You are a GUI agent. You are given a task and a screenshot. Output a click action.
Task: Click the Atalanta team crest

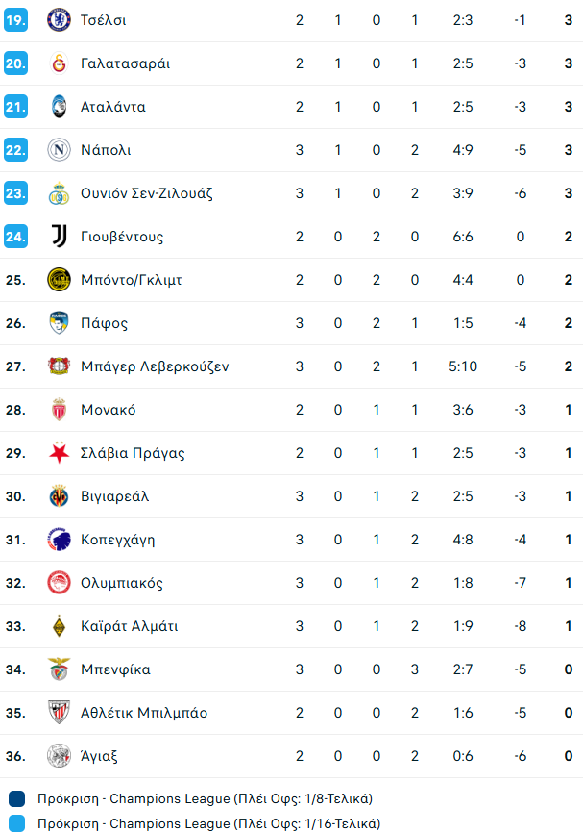(x=59, y=107)
